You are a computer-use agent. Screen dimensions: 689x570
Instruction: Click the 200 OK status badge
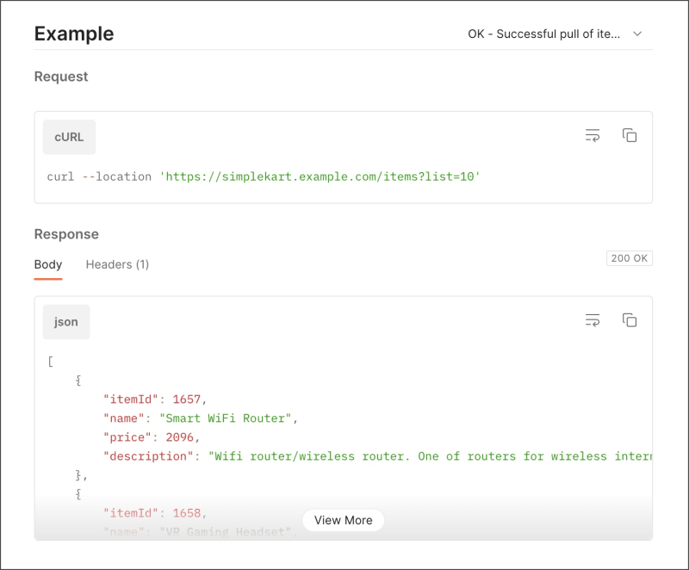[x=630, y=258]
